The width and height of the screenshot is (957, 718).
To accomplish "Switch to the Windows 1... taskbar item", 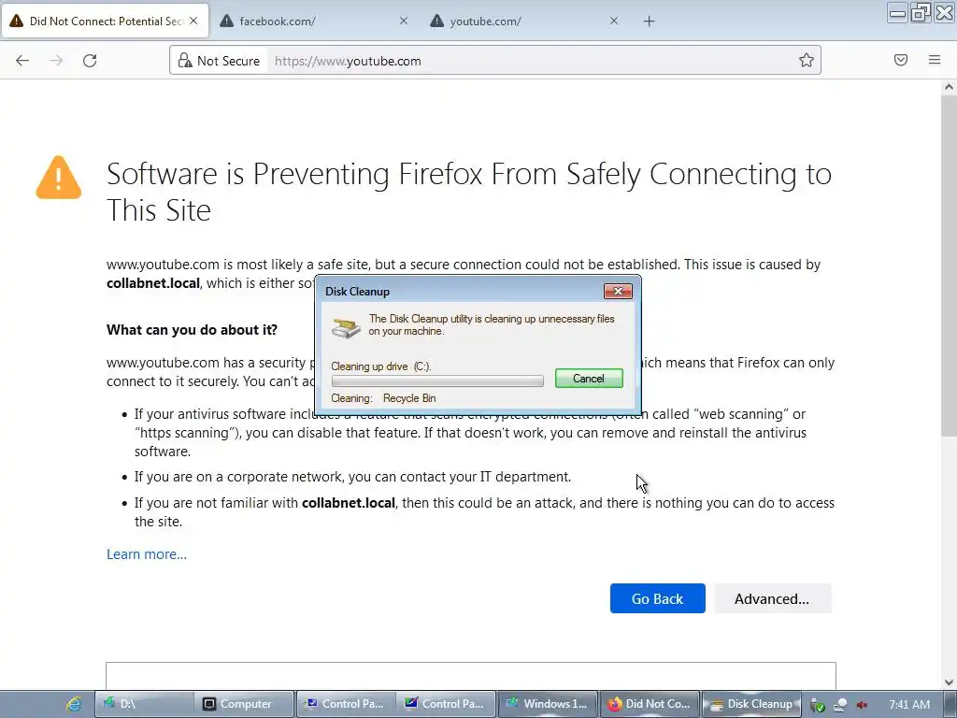I will pyautogui.click(x=548, y=704).
